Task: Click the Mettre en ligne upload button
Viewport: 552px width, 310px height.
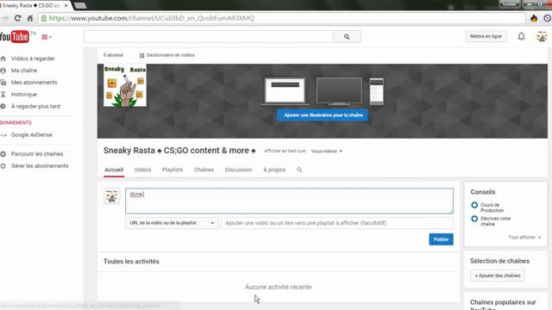Action: click(x=486, y=36)
